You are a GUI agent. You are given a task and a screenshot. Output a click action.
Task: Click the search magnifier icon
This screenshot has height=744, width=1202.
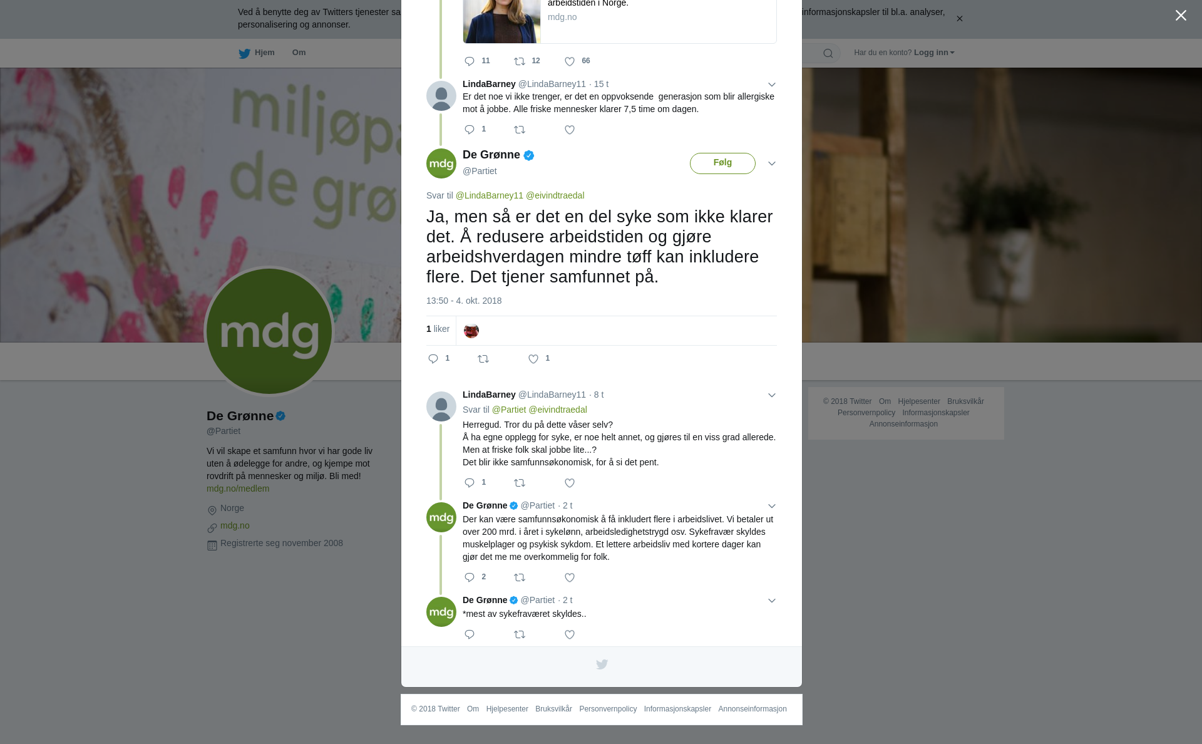pyautogui.click(x=828, y=53)
